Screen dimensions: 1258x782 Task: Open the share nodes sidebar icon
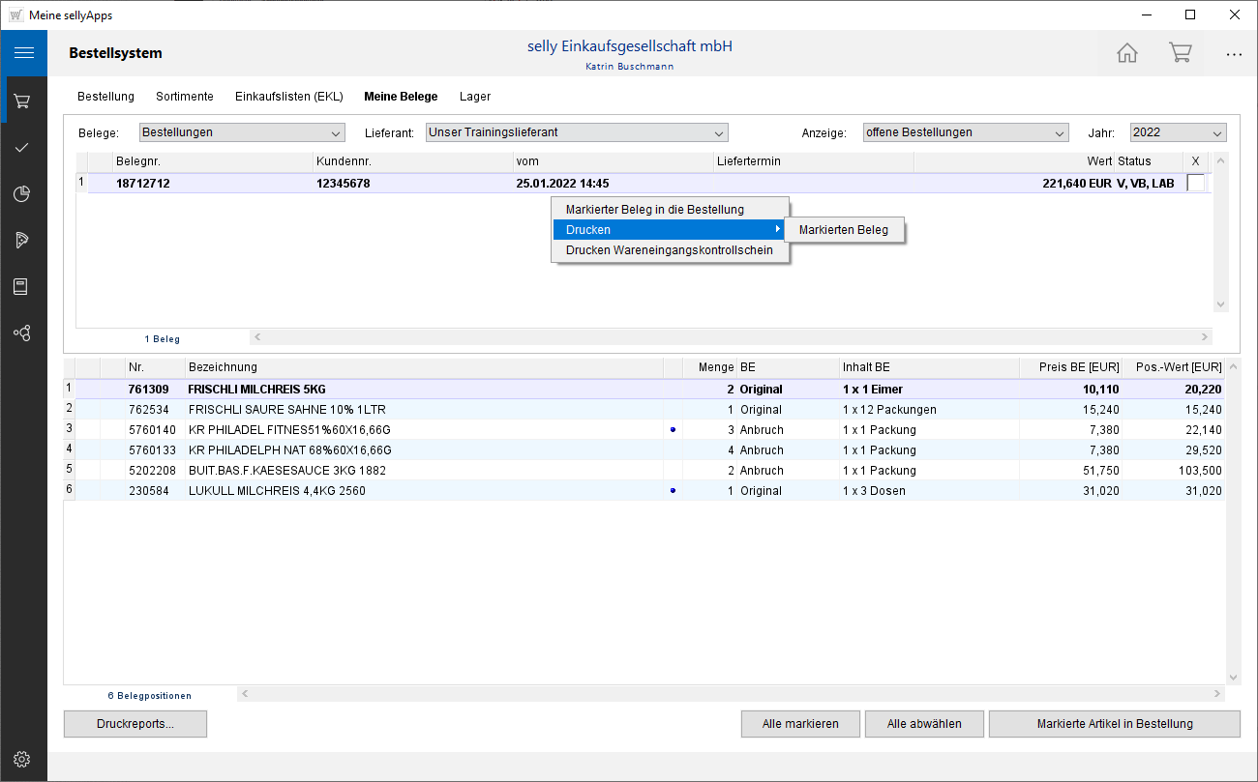23,333
